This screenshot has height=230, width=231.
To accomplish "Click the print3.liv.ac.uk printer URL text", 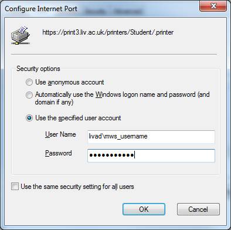I will point(108,32).
